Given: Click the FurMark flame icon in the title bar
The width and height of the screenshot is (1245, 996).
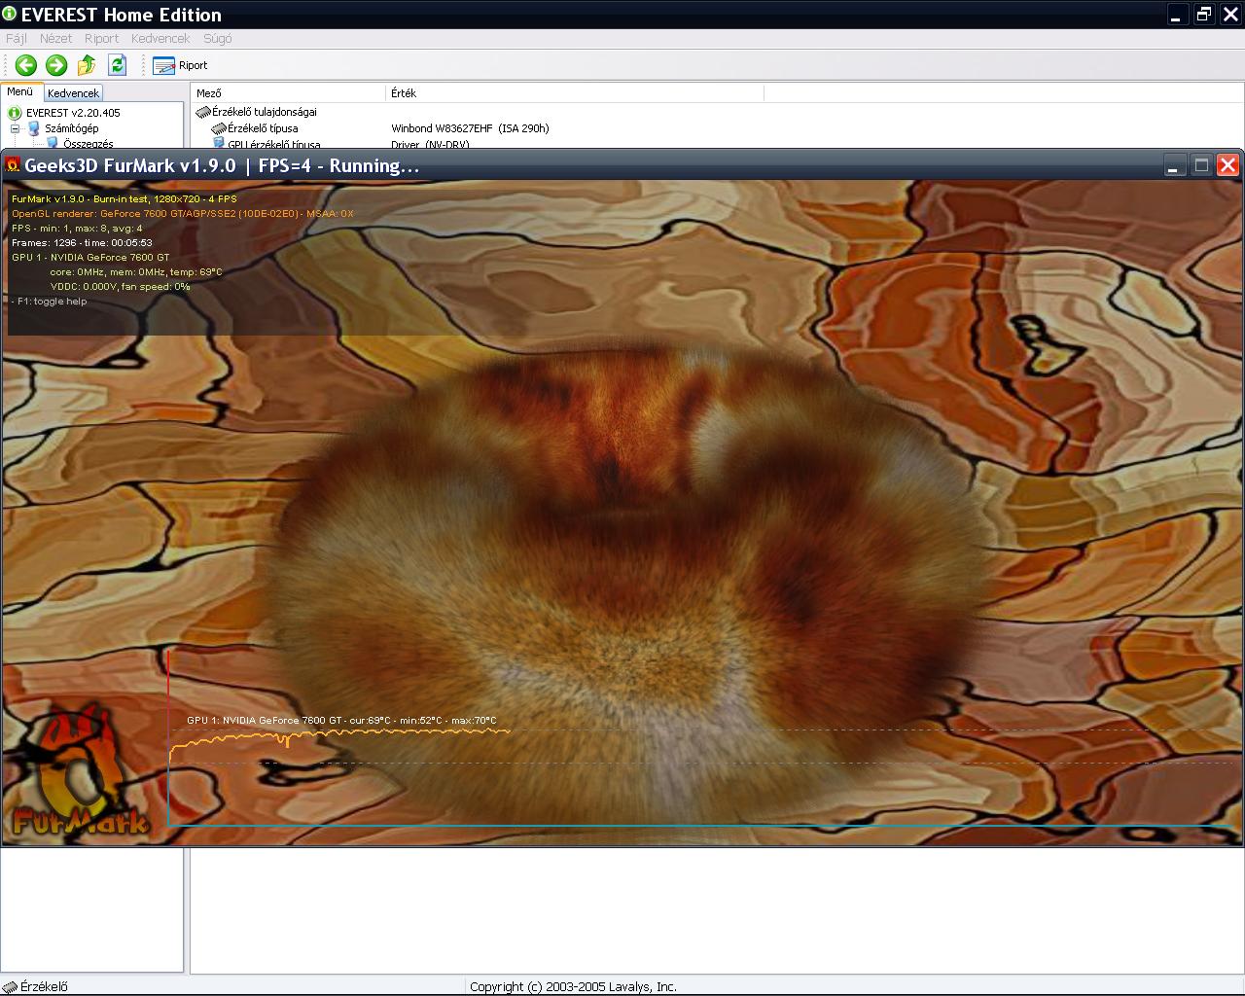Looking at the screenshot, I should (13, 165).
